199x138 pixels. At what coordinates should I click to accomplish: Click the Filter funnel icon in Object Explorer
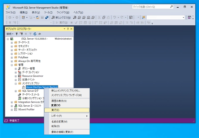pos(30,34)
